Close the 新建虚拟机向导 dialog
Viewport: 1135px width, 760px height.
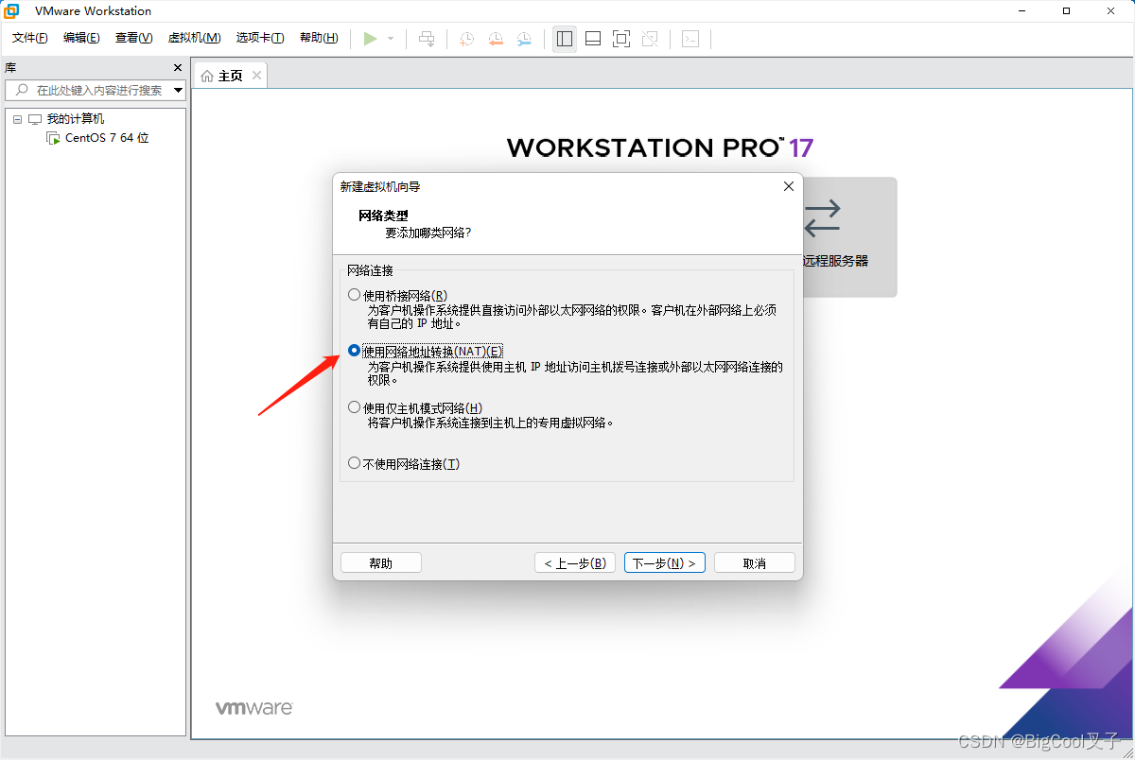(789, 186)
